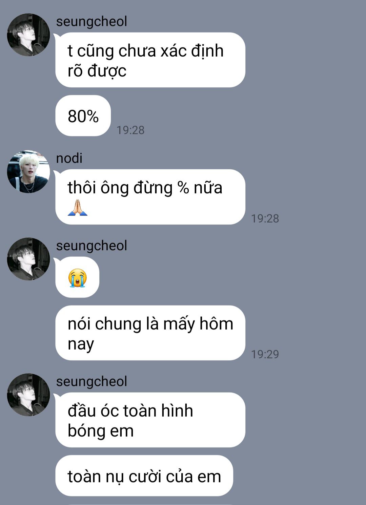
Task: Click the name 'nodi' above the message
Action: 69,158
